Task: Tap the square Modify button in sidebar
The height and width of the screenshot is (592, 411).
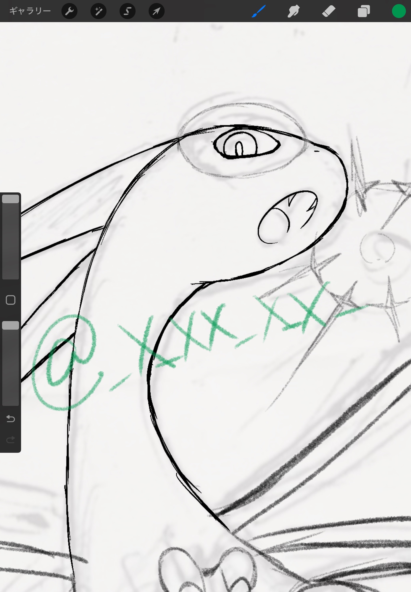Action: click(11, 300)
